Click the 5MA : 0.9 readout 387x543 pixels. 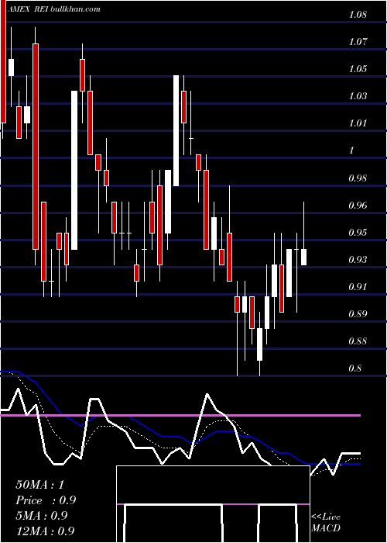tap(42, 516)
